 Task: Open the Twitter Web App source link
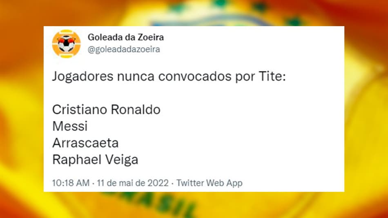(x=210, y=183)
